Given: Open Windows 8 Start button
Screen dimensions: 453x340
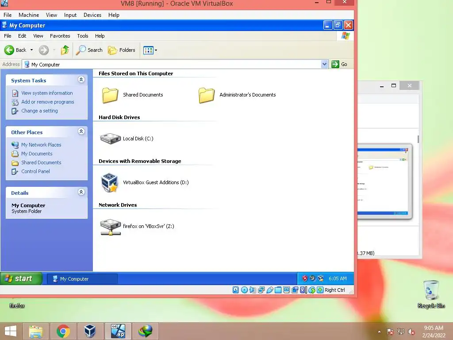Looking at the screenshot, I should click(x=11, y=331).
